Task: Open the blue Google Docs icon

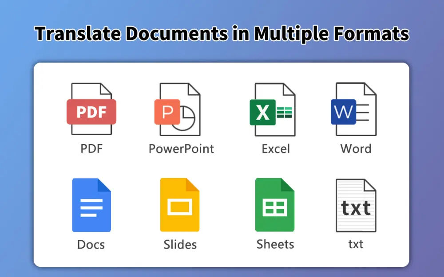Action: click(91, 205)
